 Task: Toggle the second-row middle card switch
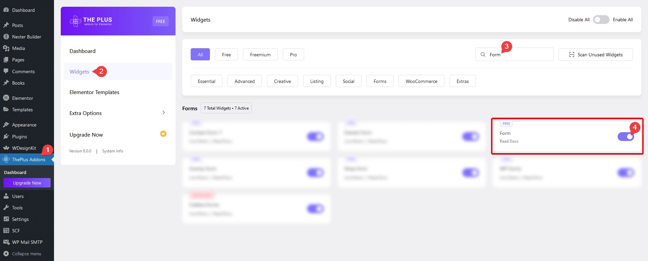click(471, 173)
